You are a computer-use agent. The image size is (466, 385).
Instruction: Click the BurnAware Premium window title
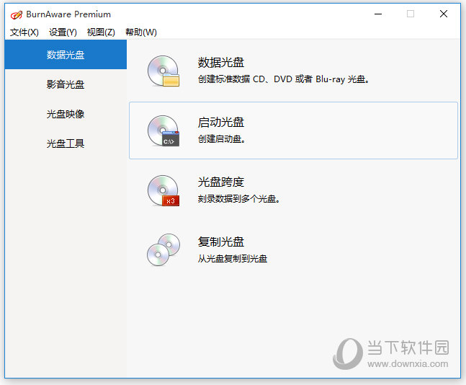(x=68, y=14)
